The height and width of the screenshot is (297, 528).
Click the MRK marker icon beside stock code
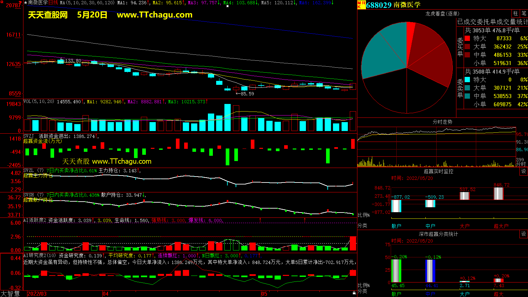click(361, 5)
